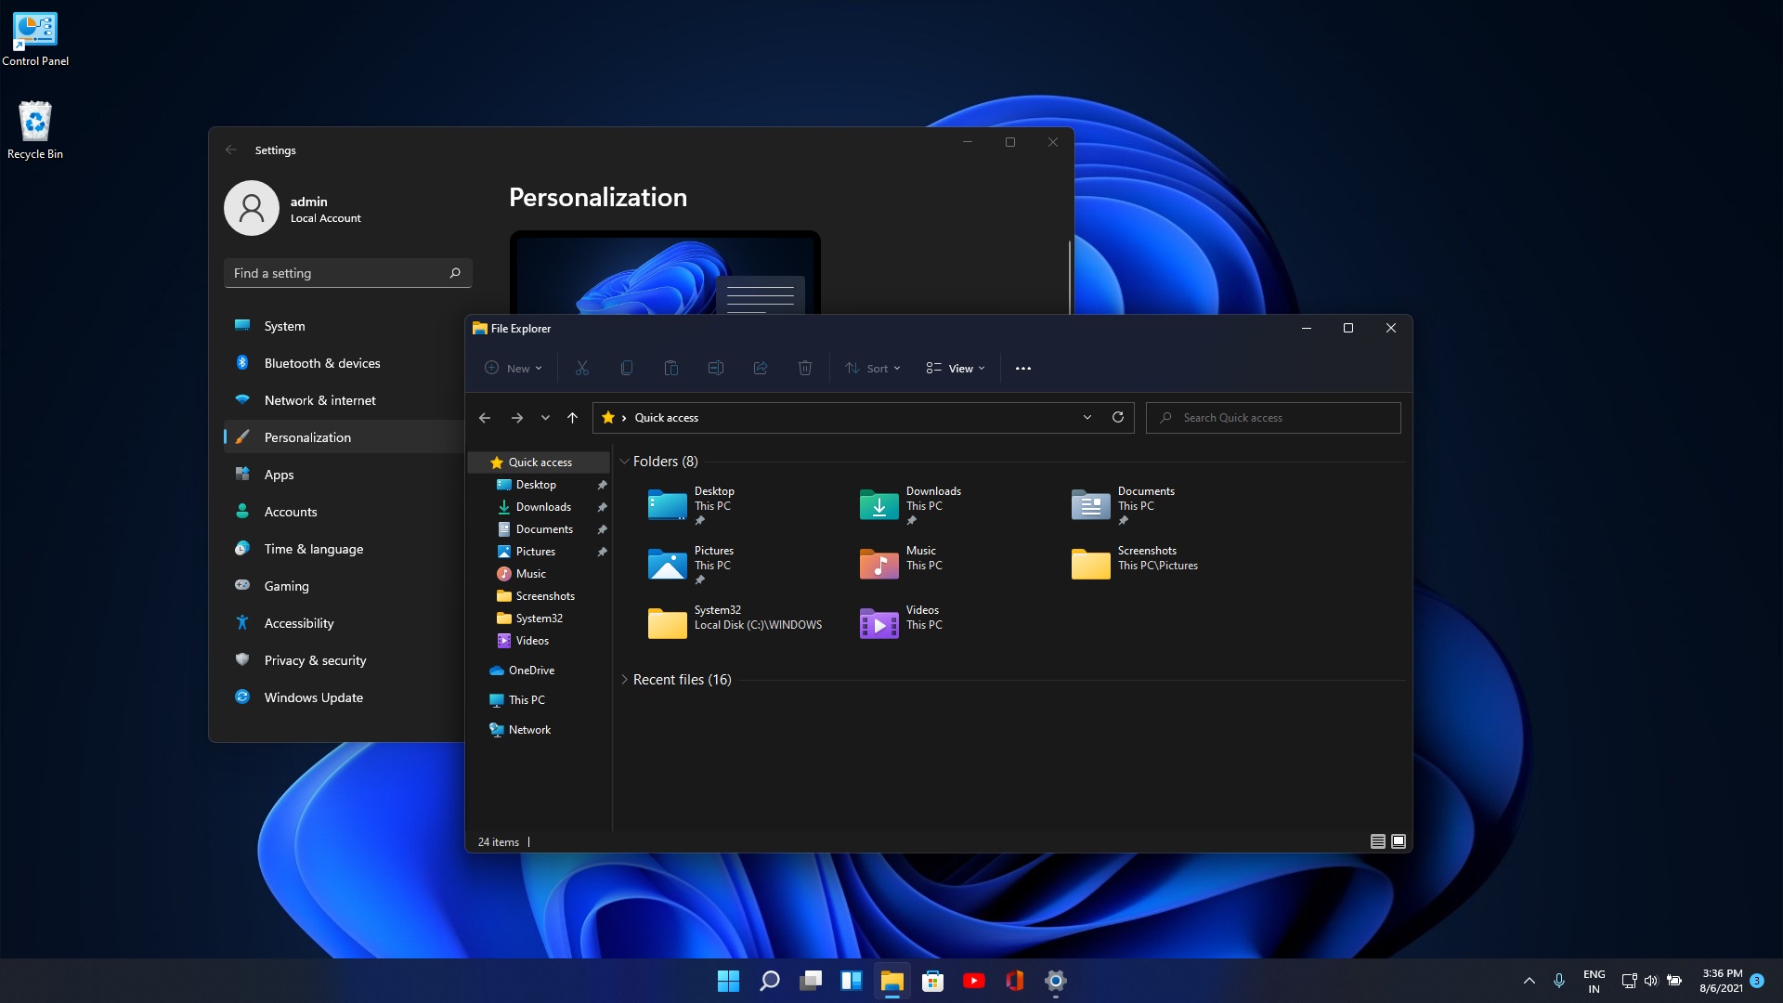Expand the Folders section
The image size is (1783, 1003).
(x=623, y=460)
